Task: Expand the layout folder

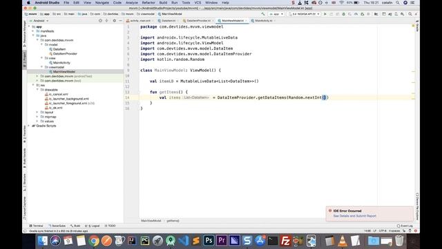Action: pos(37,112)
